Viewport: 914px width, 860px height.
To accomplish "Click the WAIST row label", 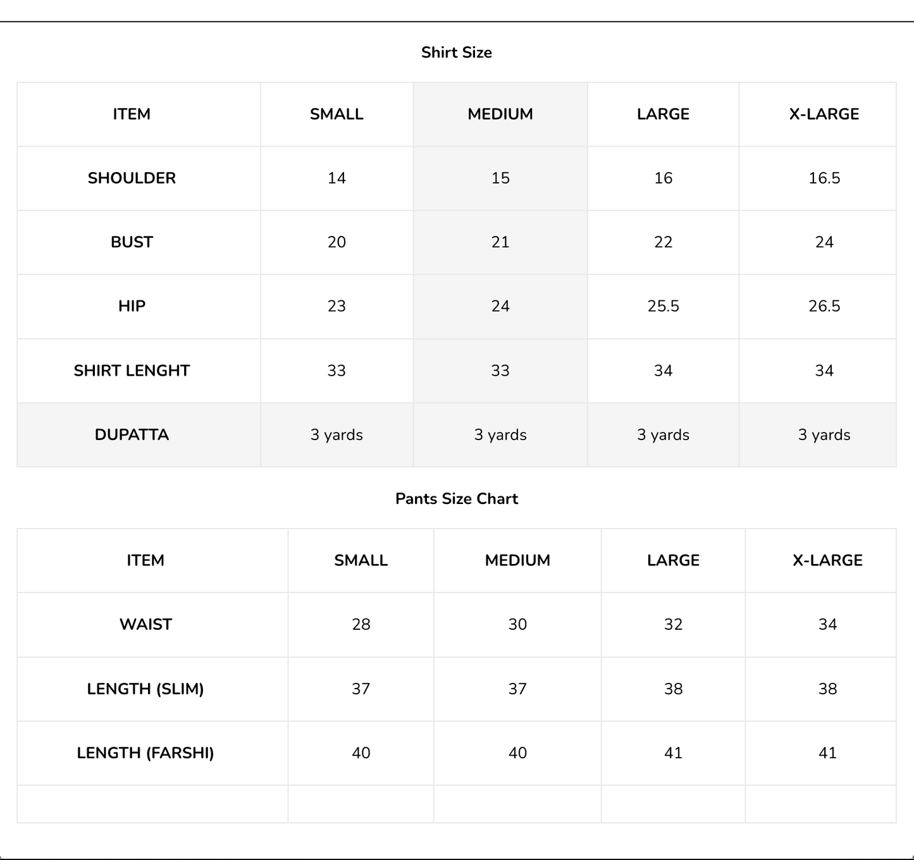I will [x=145, y=625].
